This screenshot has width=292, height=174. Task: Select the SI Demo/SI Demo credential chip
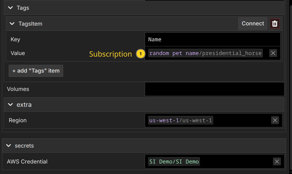(x=174, y=162)
